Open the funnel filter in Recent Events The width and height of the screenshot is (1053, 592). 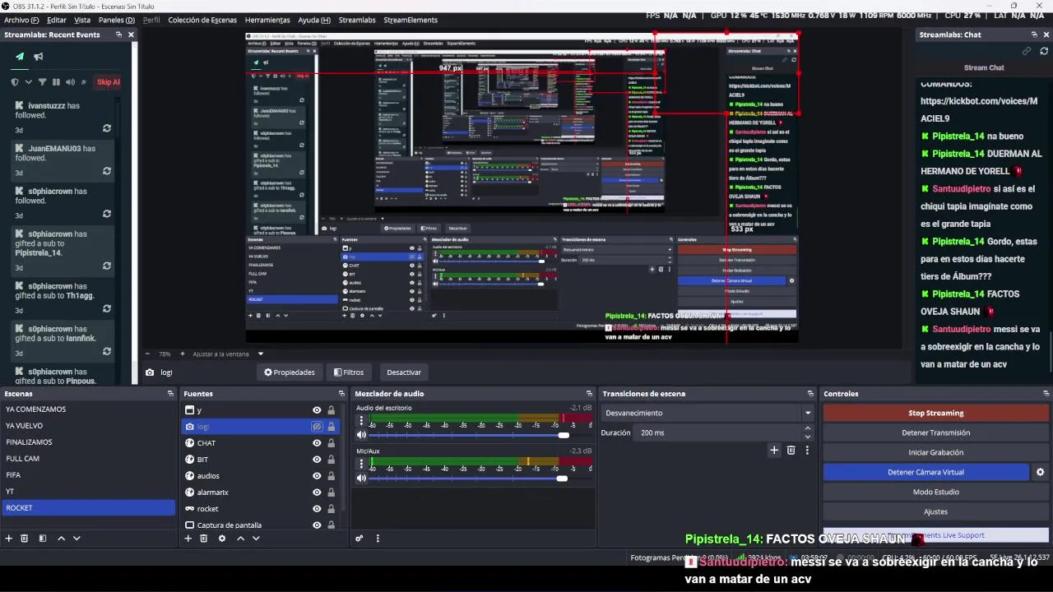pyautogui.click(x=42, y=82)
